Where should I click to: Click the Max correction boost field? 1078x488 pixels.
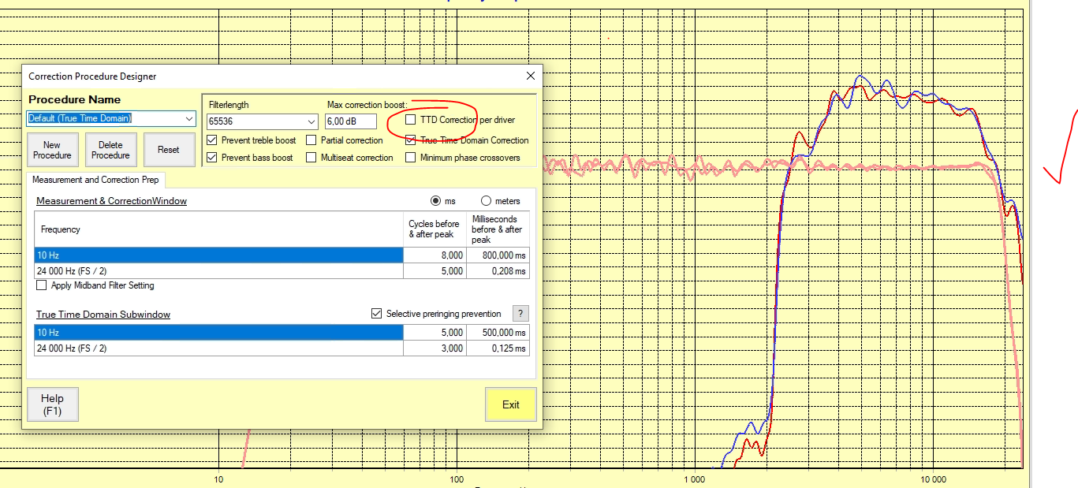pos(350,121)
